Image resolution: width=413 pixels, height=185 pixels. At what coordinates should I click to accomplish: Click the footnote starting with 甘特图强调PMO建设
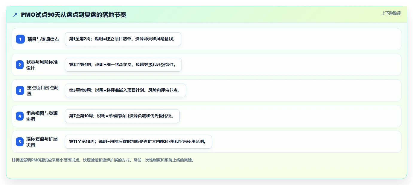tap(104, 160)
